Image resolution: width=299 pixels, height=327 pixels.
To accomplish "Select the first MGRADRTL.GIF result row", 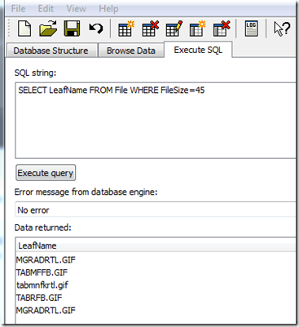I will tap(156, 259).
